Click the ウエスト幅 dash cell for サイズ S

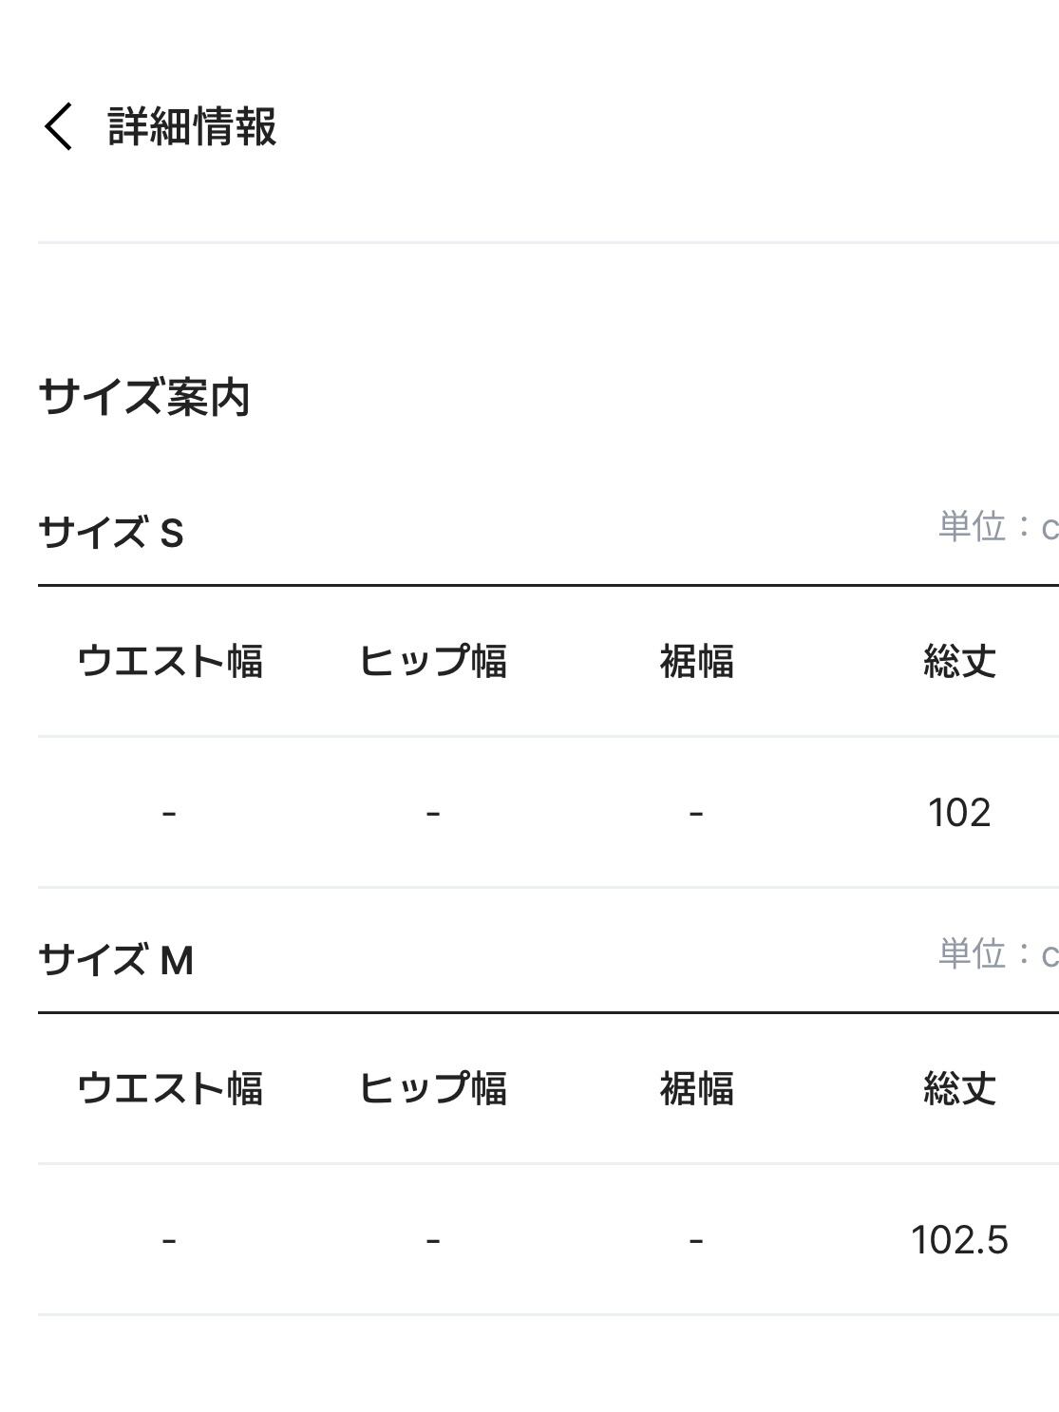(x=169, y=813)
